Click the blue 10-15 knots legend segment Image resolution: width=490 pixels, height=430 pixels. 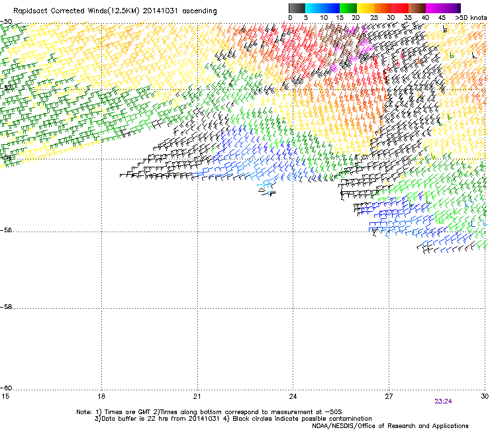tap(331, 8)
